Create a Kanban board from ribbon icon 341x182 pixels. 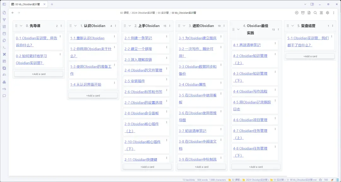[4, 61]
